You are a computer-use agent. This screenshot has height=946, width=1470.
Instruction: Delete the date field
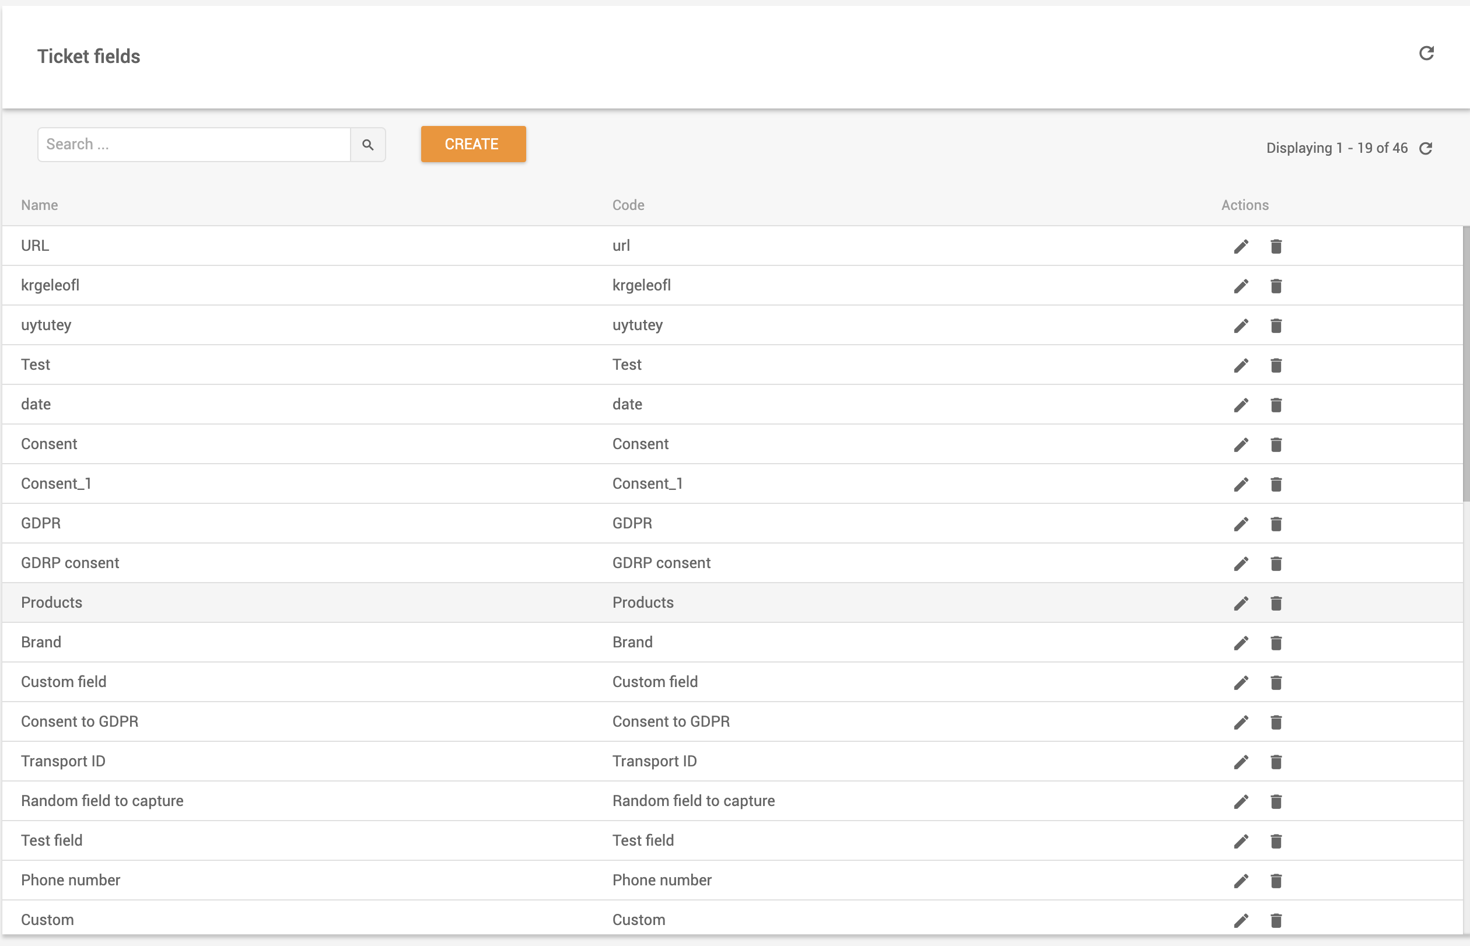1276,405
